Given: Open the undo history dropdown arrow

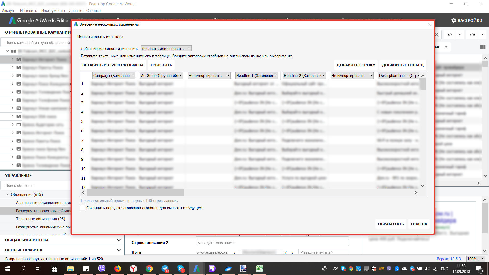Looking at the screenshot, I should coord(460,34).
